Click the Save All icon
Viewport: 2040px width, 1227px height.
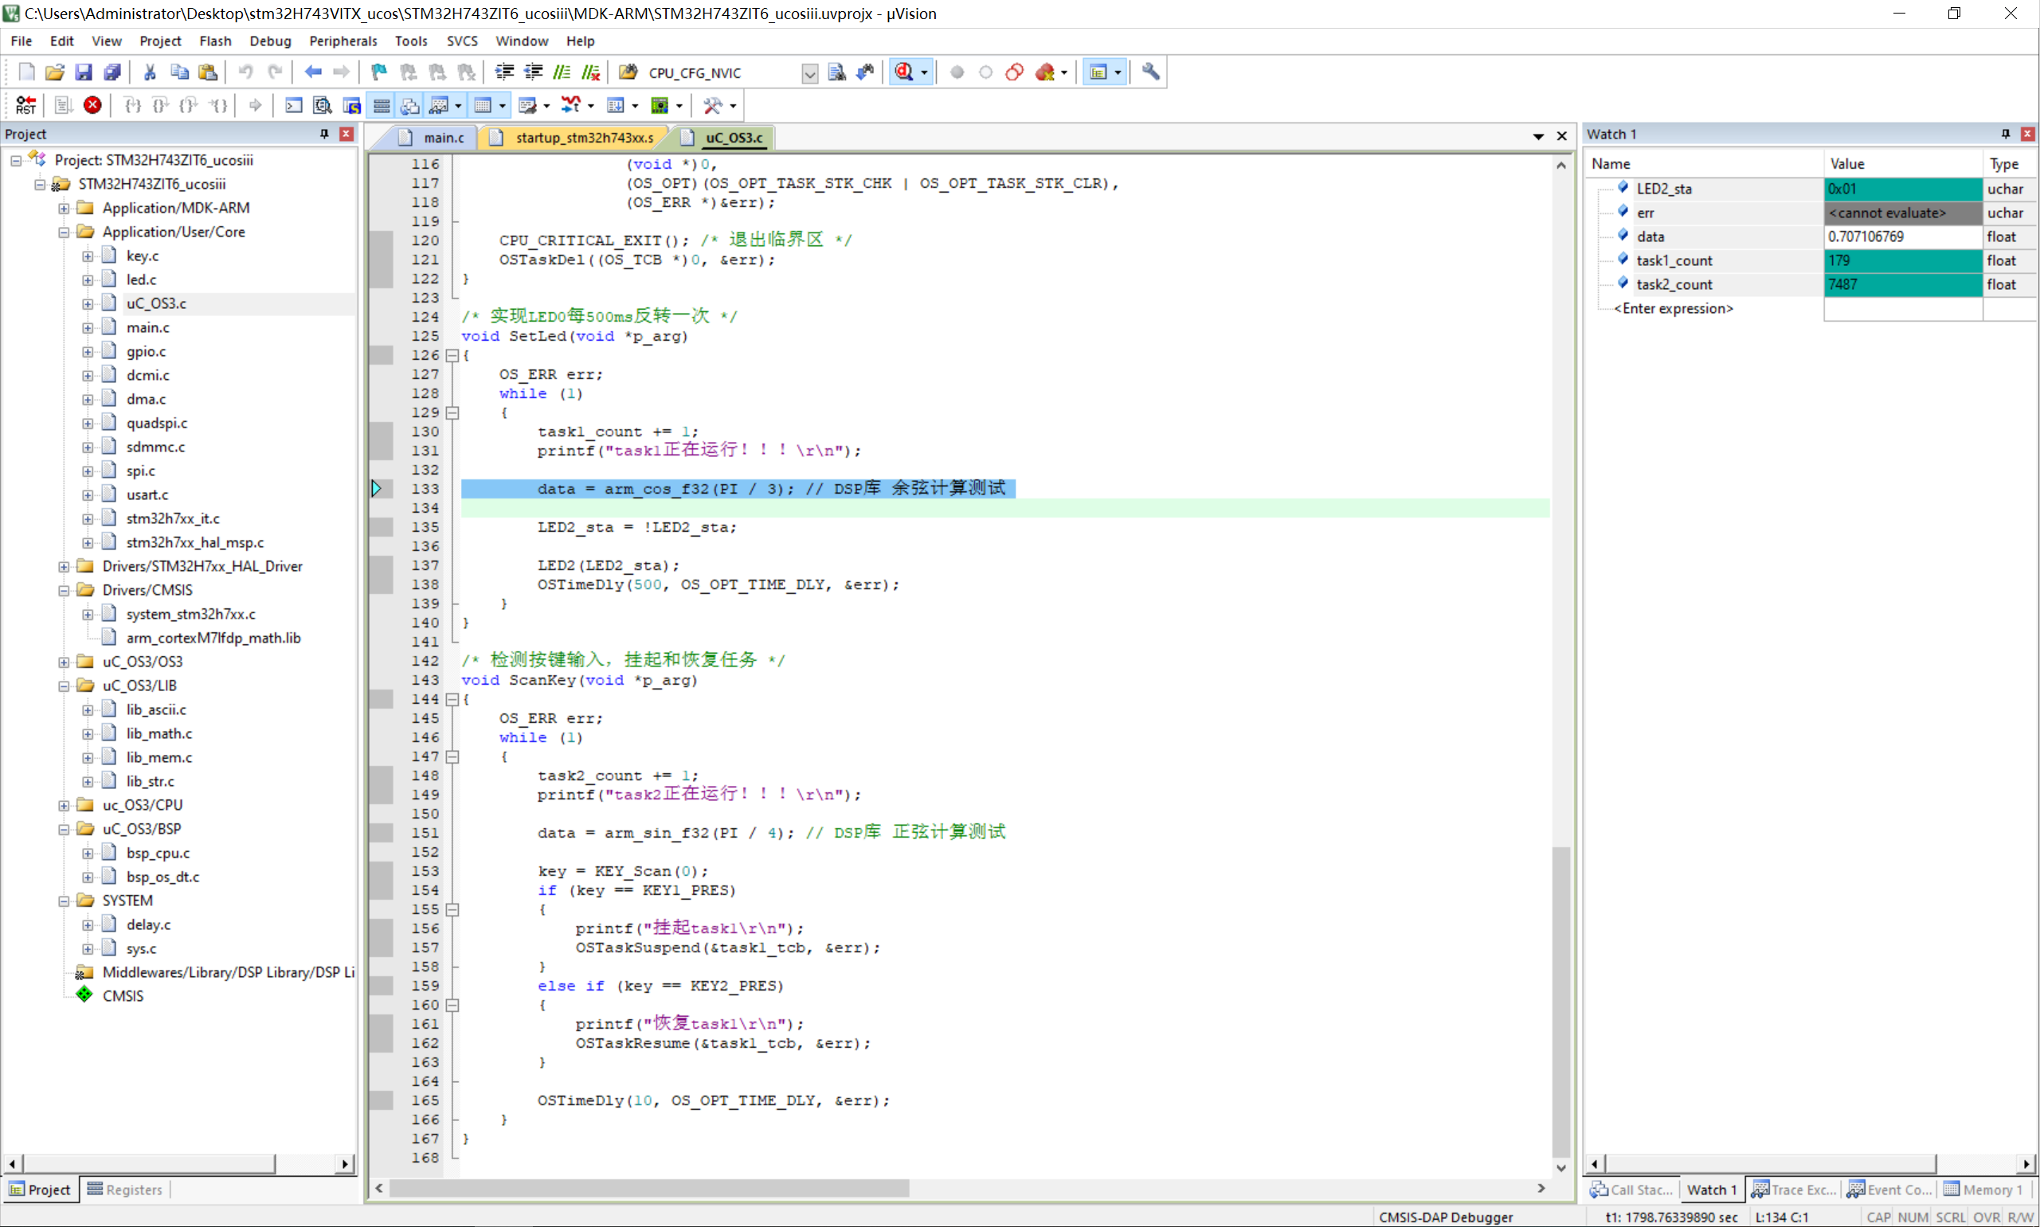[x=112, y=72]
